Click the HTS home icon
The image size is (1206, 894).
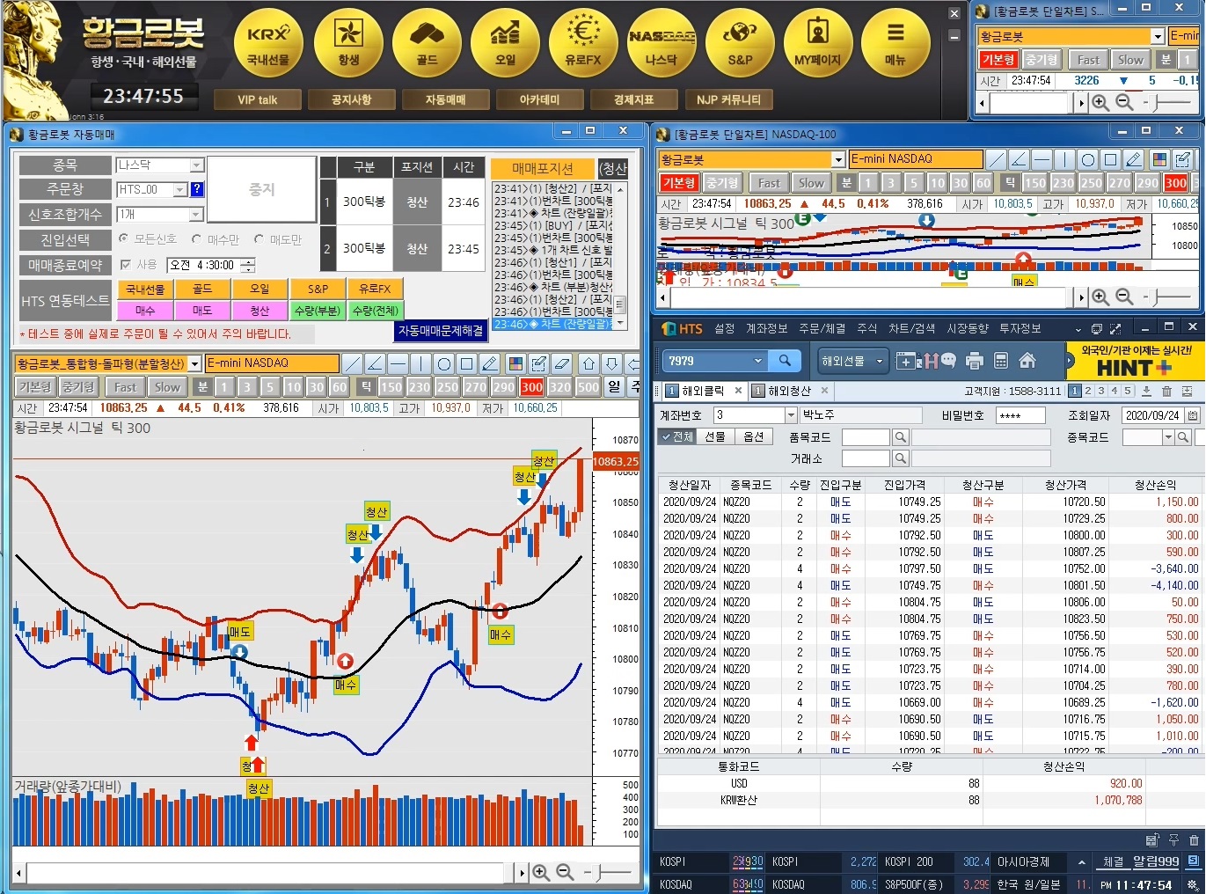1027,361
